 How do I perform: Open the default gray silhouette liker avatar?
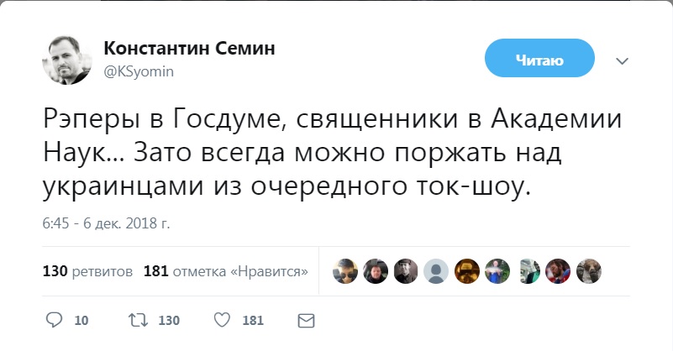(435, 270)
